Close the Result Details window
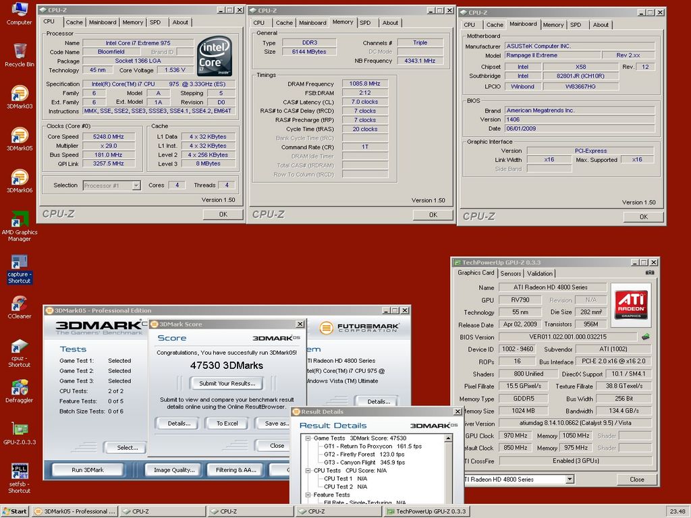The height and width of the screenshot is (518, 691). 458,412
